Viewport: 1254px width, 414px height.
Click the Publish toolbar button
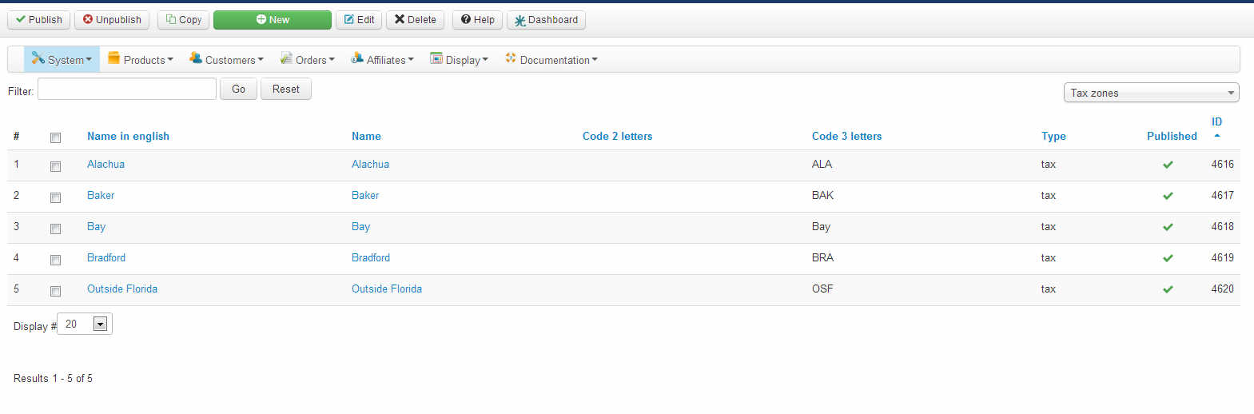tap(39, 20)
